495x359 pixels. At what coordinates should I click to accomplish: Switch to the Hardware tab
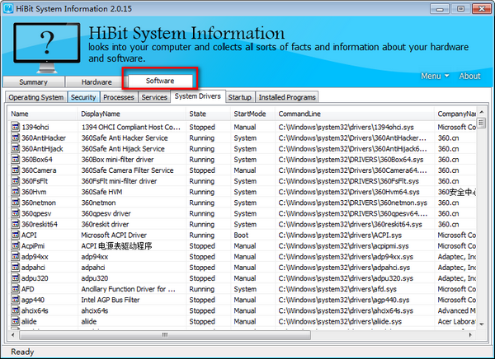pyautogui.click(x=96, y=82)
